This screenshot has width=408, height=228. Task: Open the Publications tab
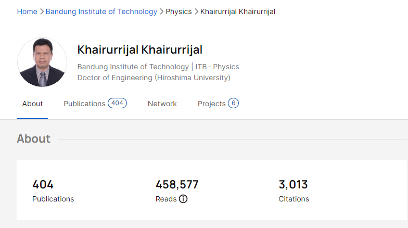[x=84, y=104]
